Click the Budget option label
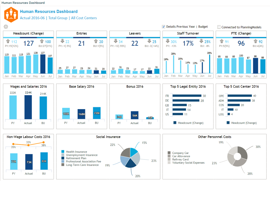The image size is (270, 203). (203, 27)
